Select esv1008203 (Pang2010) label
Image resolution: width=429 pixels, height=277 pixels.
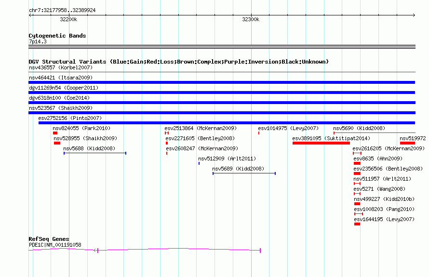384,209
